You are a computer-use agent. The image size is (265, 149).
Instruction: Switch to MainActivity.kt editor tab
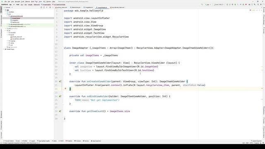tap(75, 7)
